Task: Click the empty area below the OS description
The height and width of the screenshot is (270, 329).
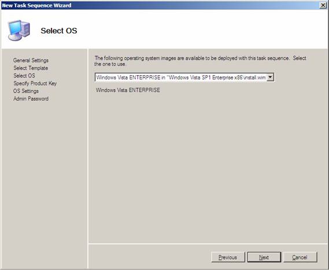Action: click(x=208, y=168)
